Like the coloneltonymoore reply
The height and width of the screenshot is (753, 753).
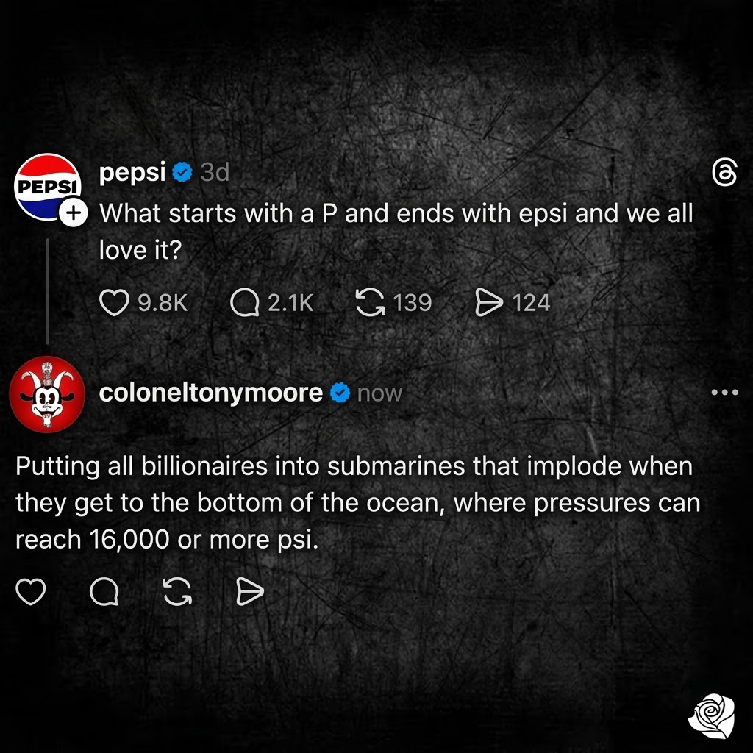pos(31,592)
